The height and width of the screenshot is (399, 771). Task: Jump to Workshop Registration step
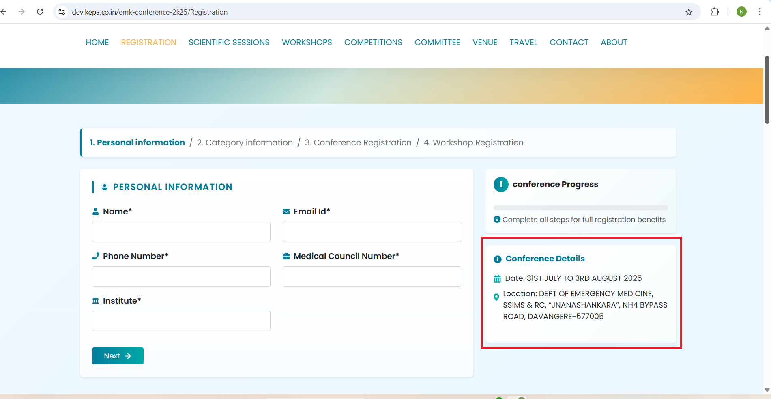(x=473, y=142)
